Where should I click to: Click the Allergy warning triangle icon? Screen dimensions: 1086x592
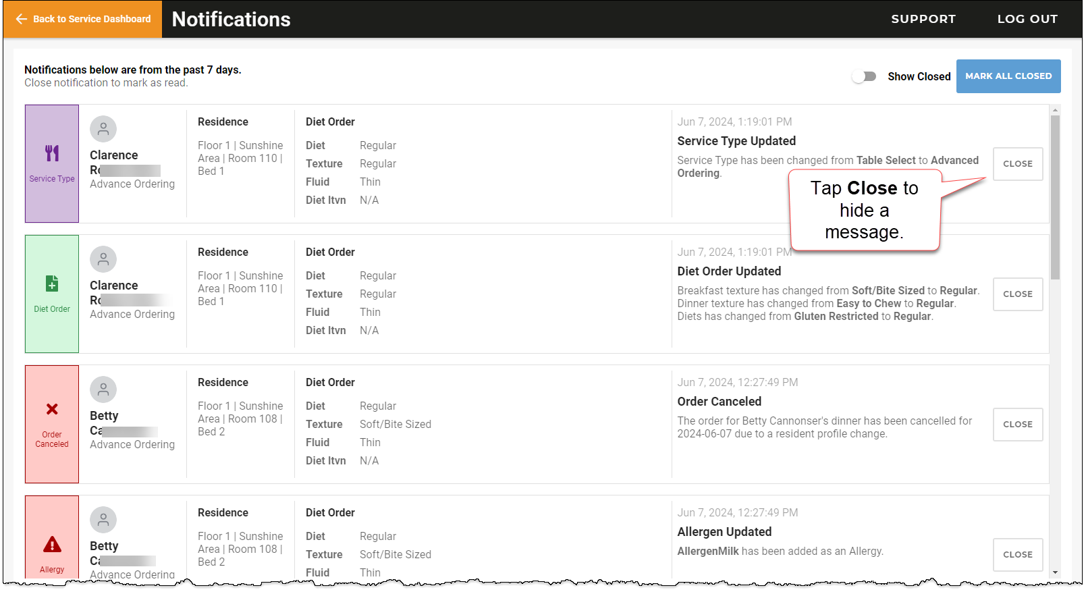pyautogui.click(x=52, y=544)
